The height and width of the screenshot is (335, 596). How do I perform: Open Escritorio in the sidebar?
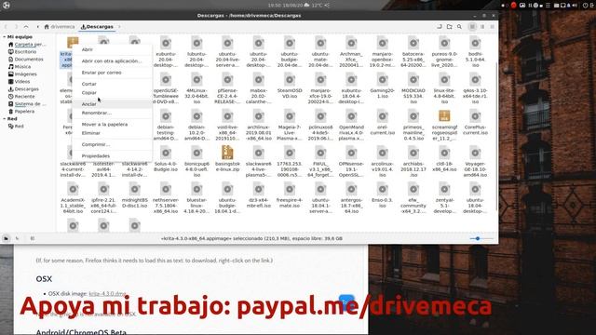coord(22,52)
